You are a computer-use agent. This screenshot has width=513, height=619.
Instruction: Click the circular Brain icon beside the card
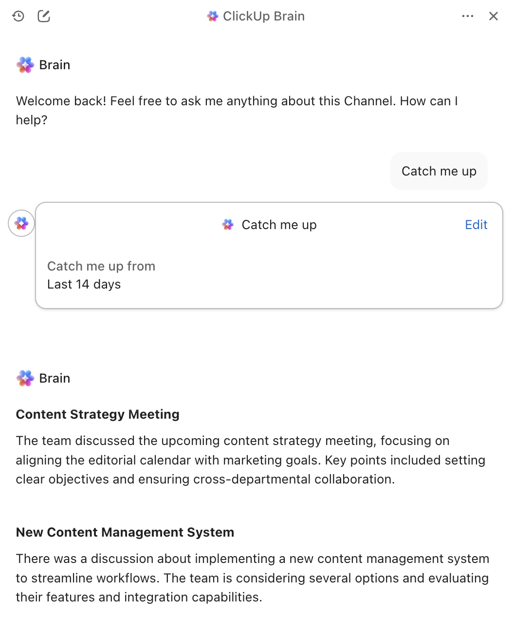[x=21, y=224]
